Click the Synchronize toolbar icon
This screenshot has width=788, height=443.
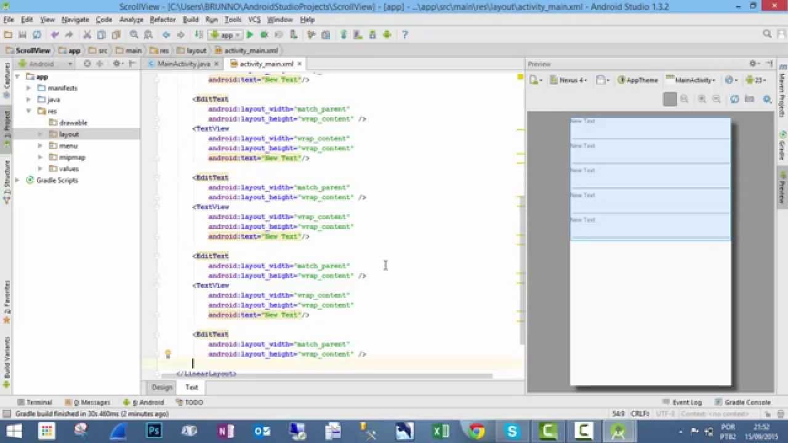point(37,35)
